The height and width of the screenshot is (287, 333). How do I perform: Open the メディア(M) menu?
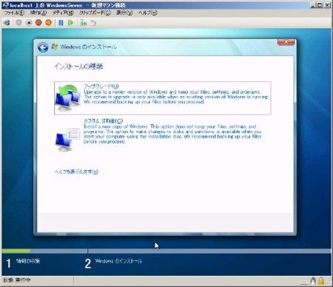(63, 13)
